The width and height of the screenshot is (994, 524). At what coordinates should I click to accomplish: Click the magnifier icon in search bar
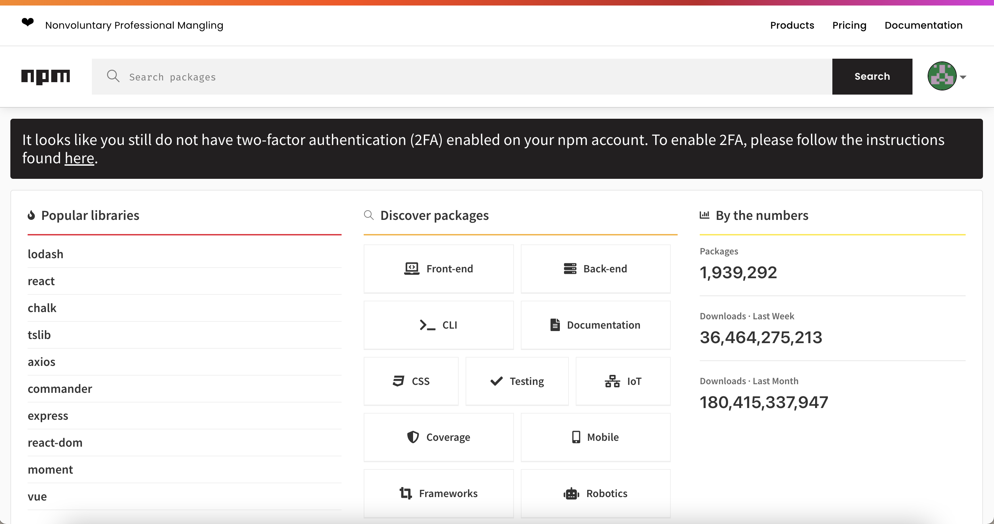(x=113, y=76)
